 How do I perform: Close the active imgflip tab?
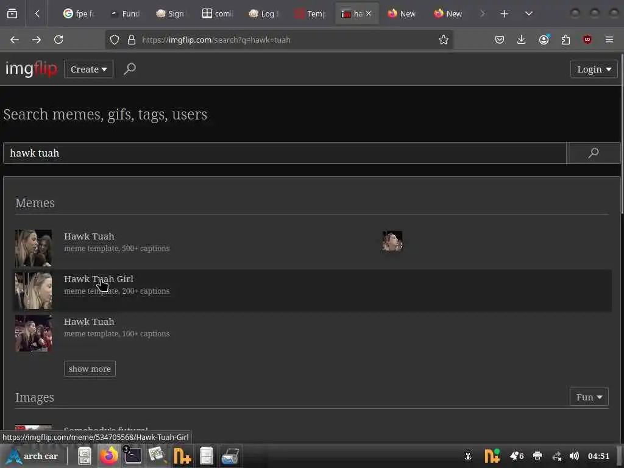[x=369, y=14]
